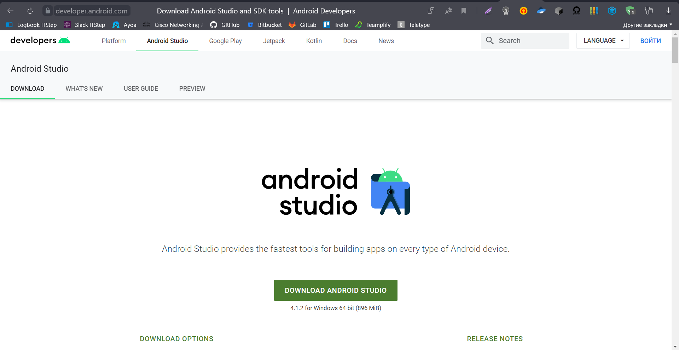Select the Android Studio nav tab
This screenshot has width=679, height=350.
tap(167, 41)
